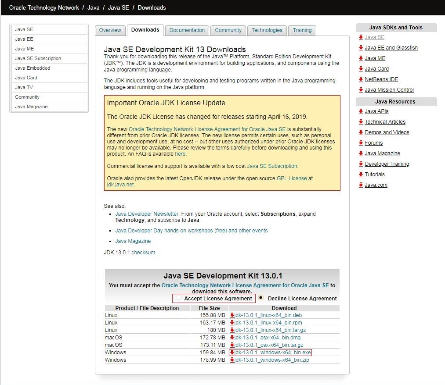Open the Java Developer Newsletter link
The width and height of the screenshot is (445, 385).
coord(147,214)
